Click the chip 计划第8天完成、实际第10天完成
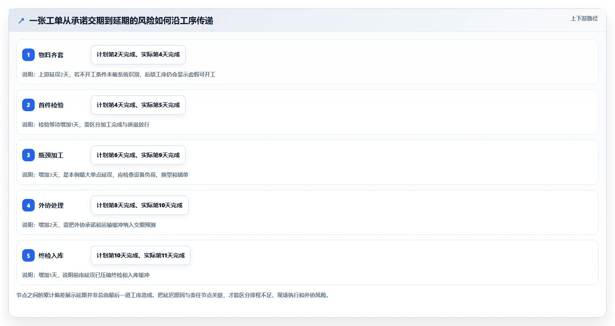 click(x=140, y=205)
